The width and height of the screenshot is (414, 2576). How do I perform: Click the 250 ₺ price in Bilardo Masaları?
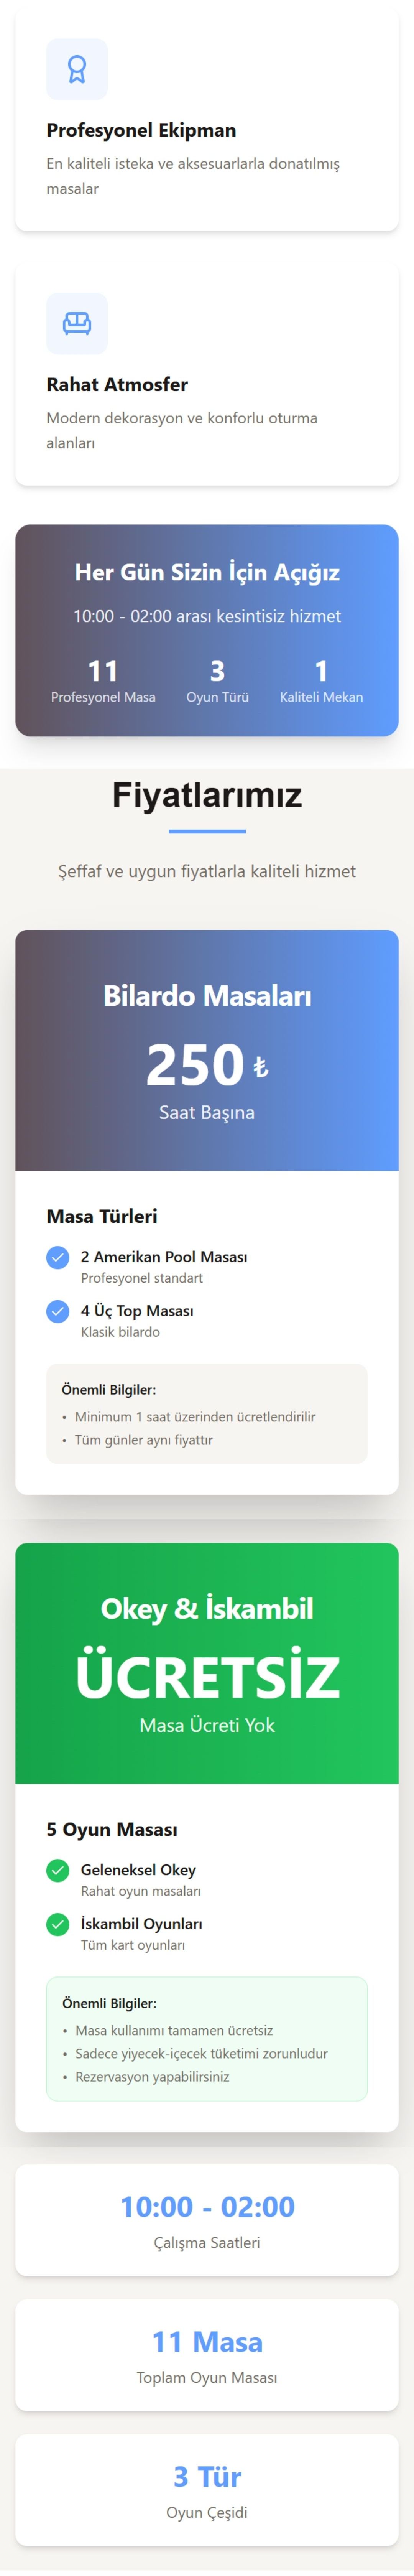point(207,1065)
